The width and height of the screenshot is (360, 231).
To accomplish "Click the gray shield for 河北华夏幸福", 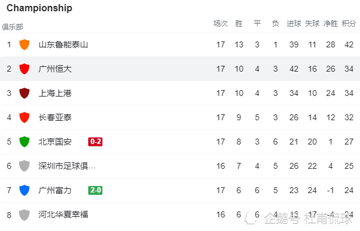I will 24,215.
